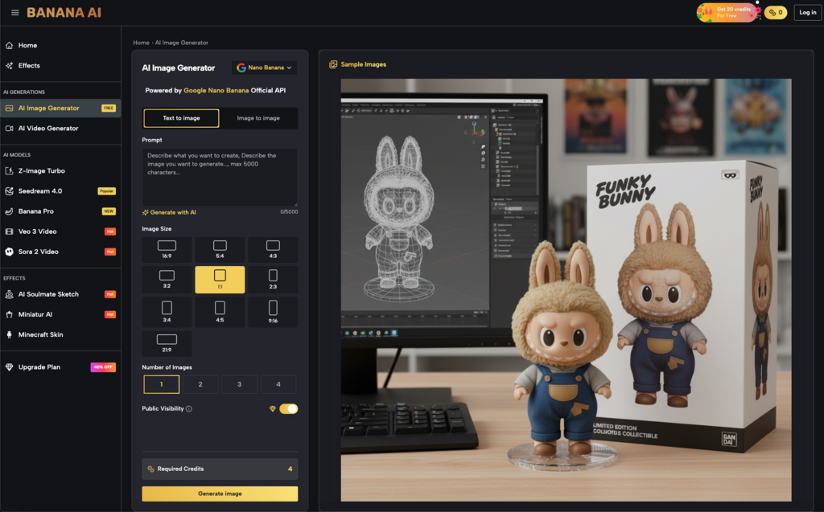Click the Get 20 credits For Free banner

point(727,12)
